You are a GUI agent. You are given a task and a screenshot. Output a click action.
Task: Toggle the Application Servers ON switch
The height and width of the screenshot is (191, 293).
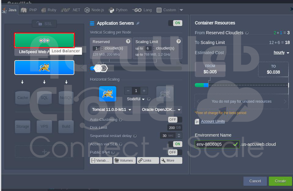pyautogui.click(x=175, y=23)
